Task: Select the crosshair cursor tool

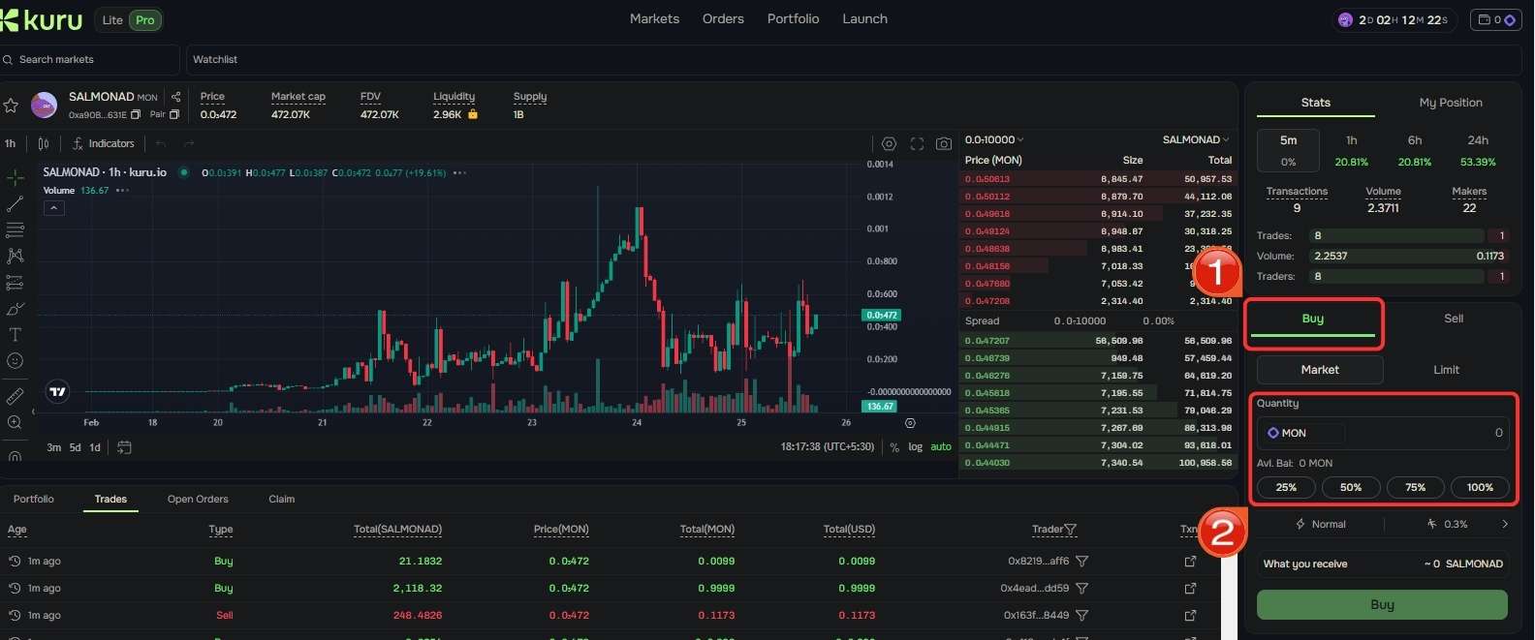Action: pyautogui.click(x=15, y=178)
